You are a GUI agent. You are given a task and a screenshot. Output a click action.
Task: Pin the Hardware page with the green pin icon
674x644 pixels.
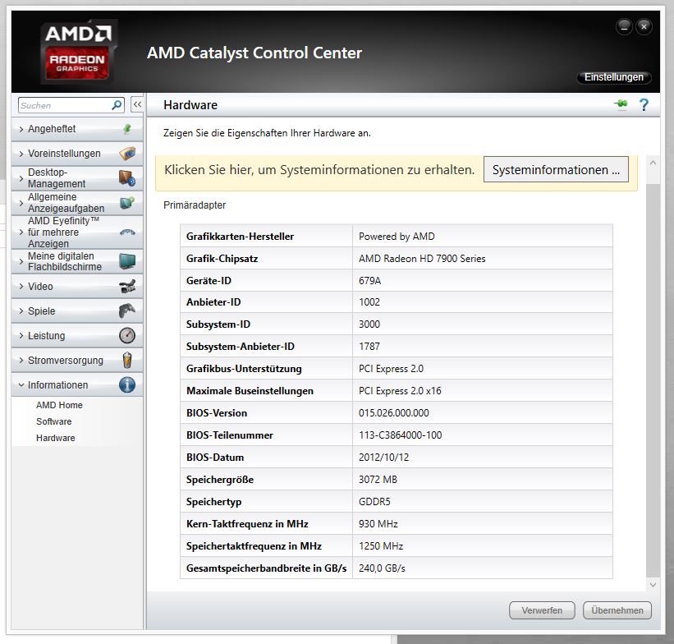click(x=621, y=104)
